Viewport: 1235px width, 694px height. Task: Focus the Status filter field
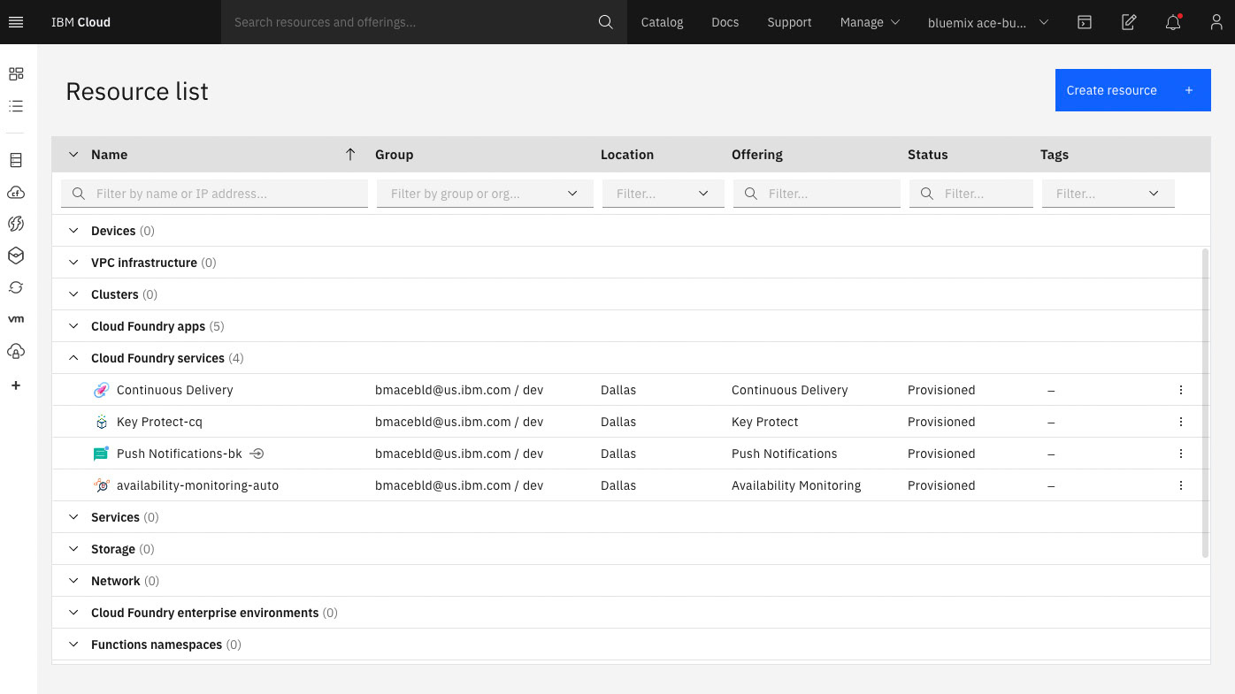pyautogui.click(x=970, y=194)
